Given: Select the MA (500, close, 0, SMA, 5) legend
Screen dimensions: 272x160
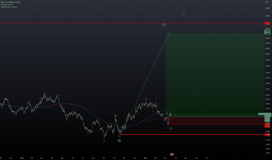Looking at the screenshot, I should pyautogui.click(x=9, y=7).
